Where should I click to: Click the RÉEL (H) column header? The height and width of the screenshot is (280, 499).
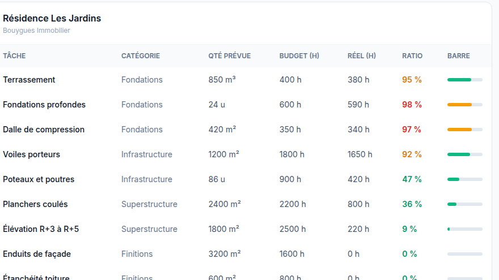point(362,56)
